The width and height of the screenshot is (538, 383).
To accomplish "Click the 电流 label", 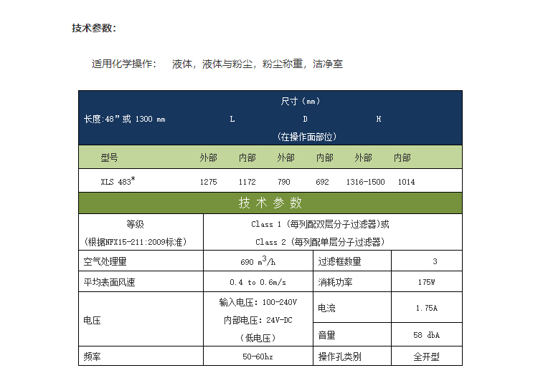I will (x=326, y=309).
